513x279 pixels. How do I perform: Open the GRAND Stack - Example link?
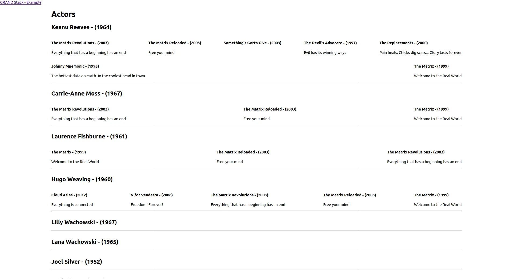[x=21, y=2]
